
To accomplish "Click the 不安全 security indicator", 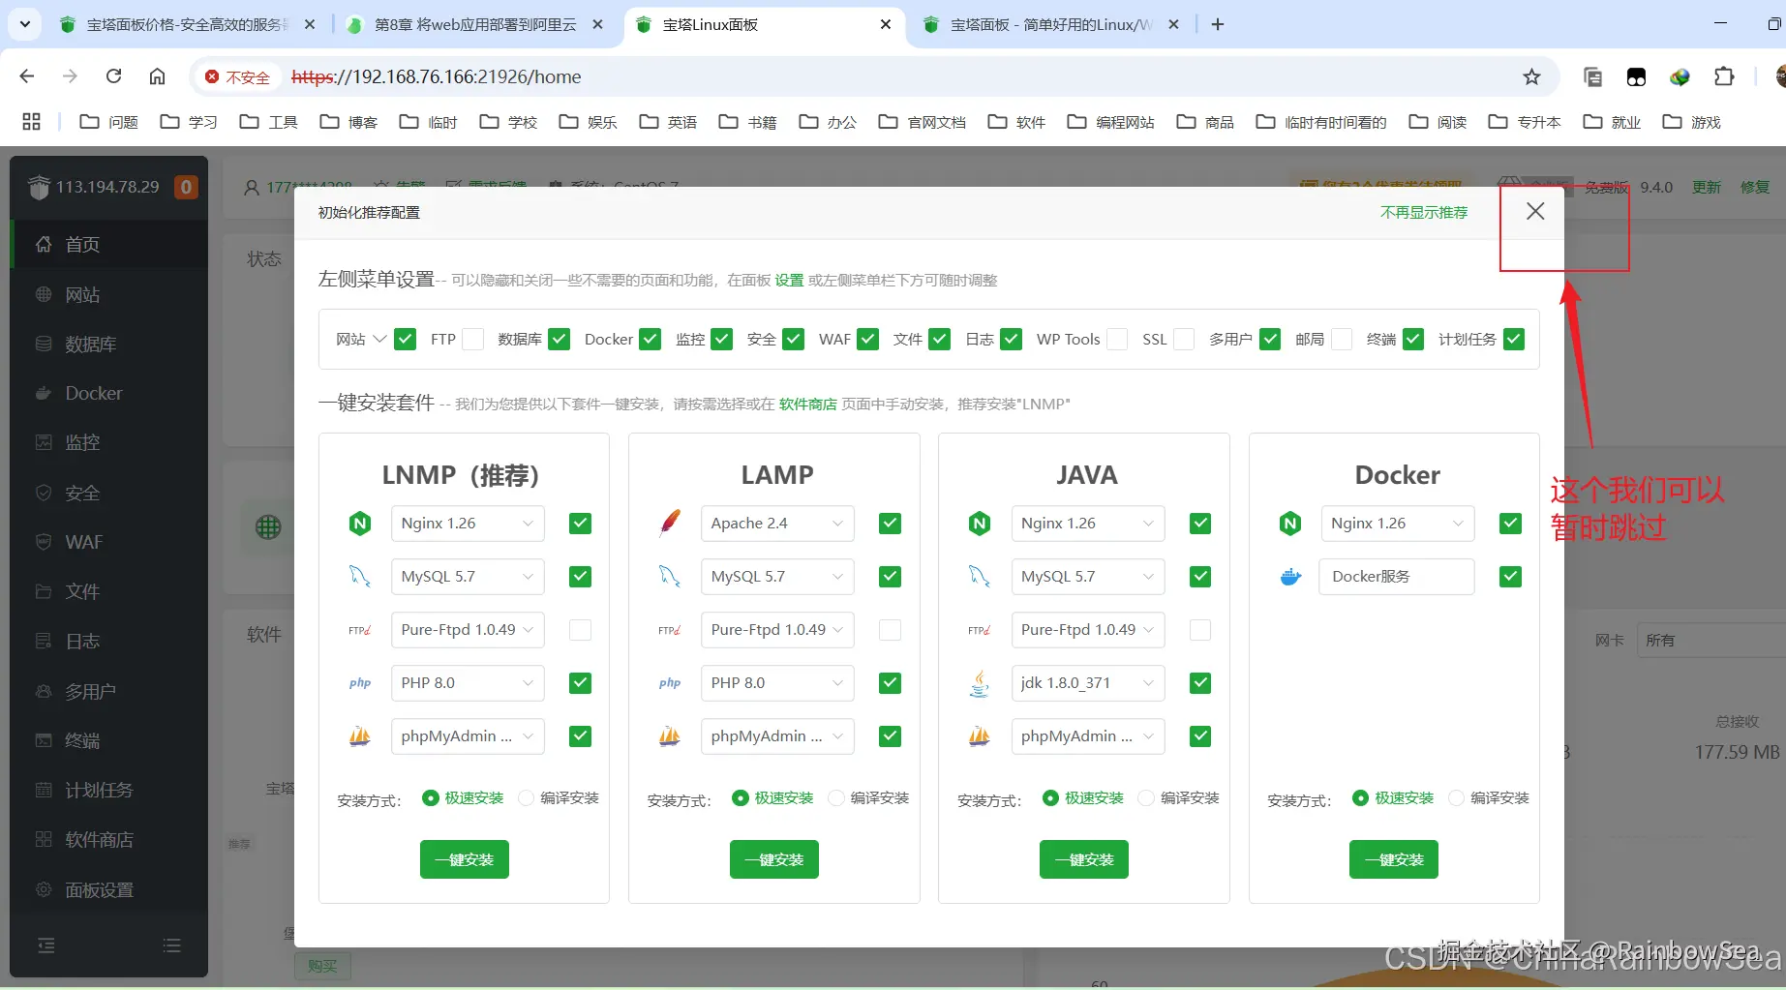I will 238,77.
